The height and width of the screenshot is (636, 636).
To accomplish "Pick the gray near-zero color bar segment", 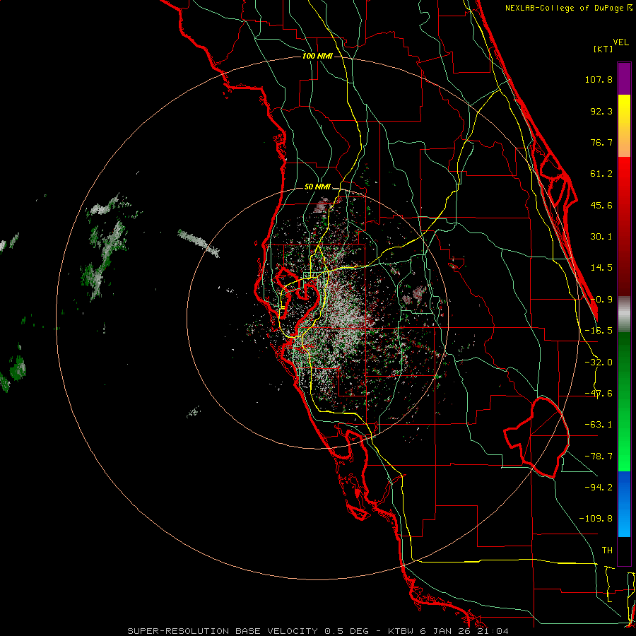I will [x=624, y=314].
